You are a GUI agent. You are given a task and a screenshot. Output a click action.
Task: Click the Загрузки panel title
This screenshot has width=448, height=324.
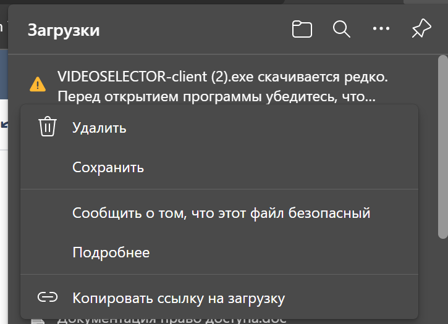point(64,30)
